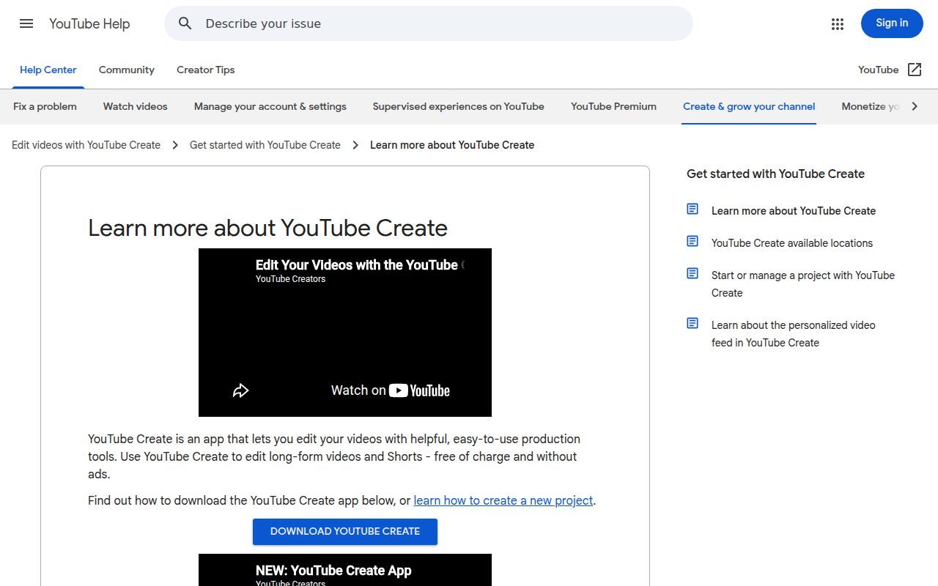Select Fix a problem category
938x586 pixels.
click(x=45, y=106)
